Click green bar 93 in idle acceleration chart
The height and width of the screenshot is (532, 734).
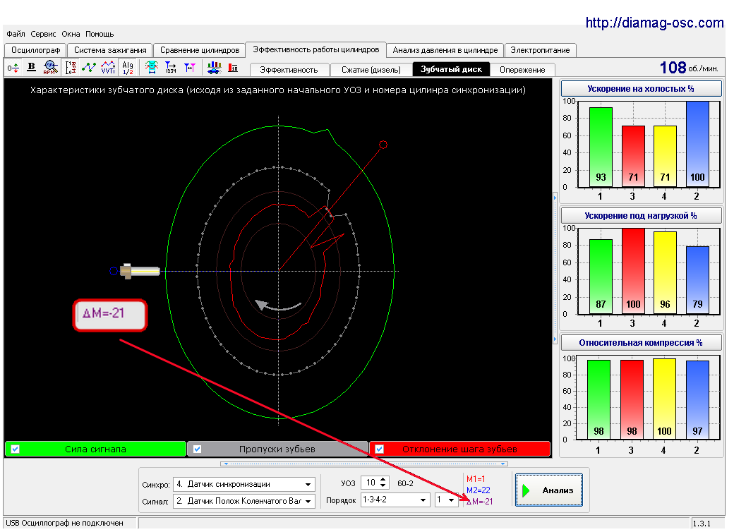point(601,147)
